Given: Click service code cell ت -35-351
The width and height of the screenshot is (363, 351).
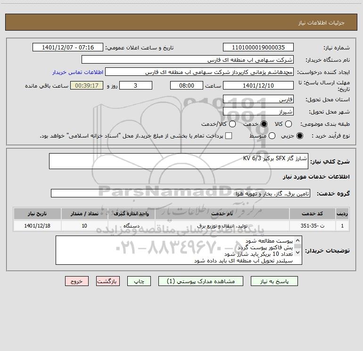Looking at the screenshot, I should (312, 226).
